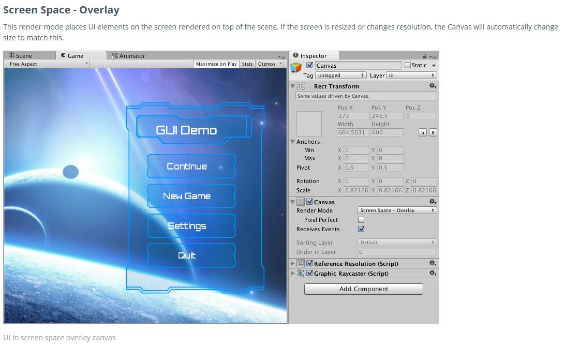Viewport: 565px width, 347px height.
Task: Click the Anchors Min X field
Action: (356, 150)
